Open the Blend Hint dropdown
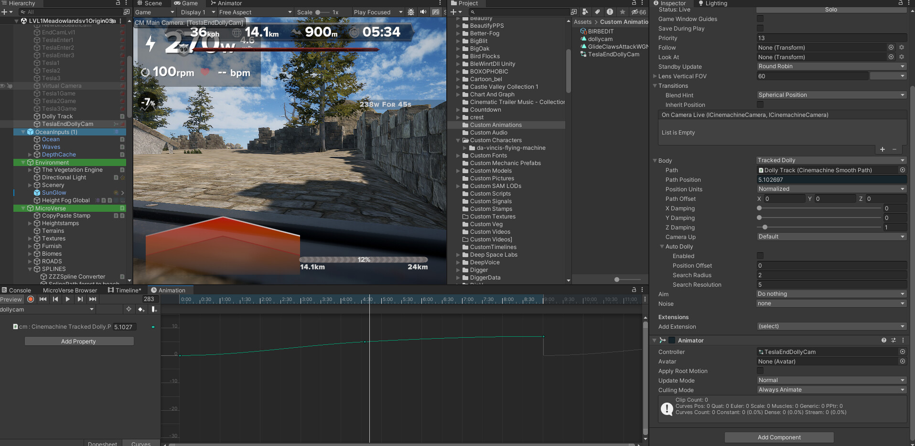 pos(831,95)
